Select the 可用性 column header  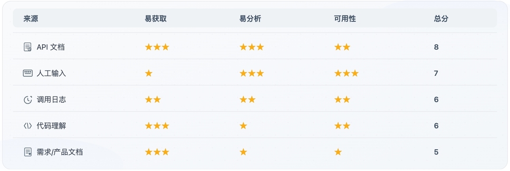tap(345, 19)
